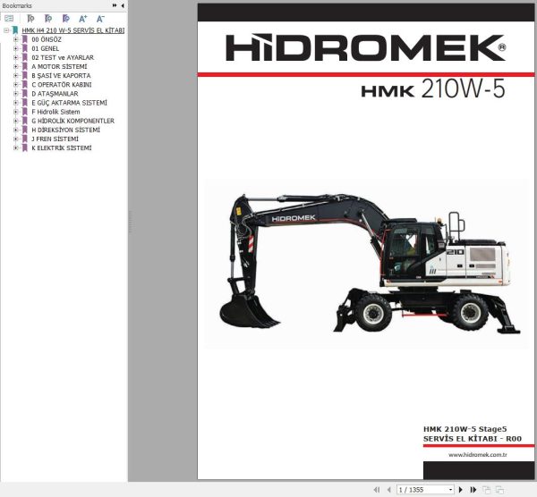The width and height of the screenshot is (537, 497).
Task: Click the www.hidromek.com.tr link on the page
Action: click(x=477, y=455)
